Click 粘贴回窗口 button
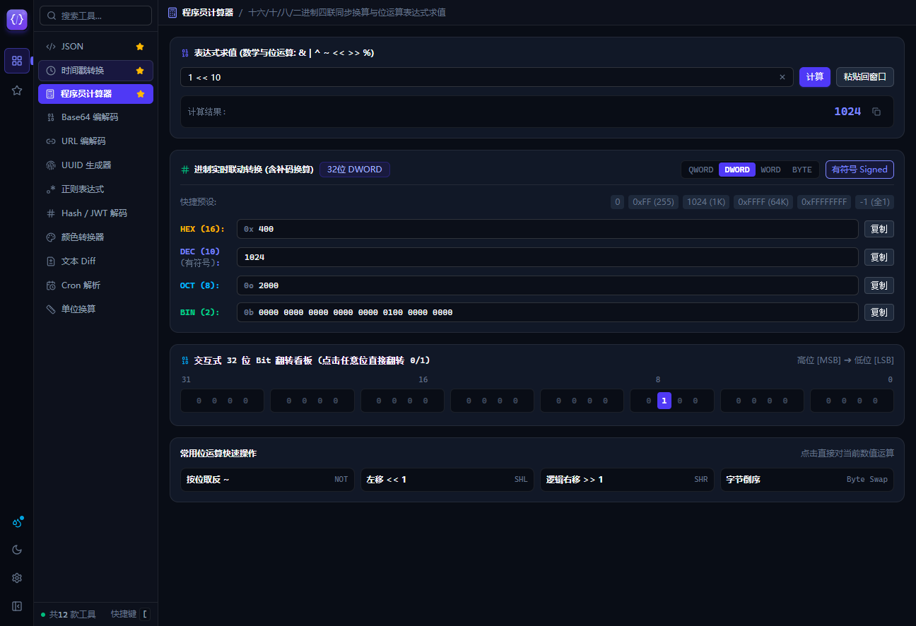916x626 pixels. tap(865, 77)
